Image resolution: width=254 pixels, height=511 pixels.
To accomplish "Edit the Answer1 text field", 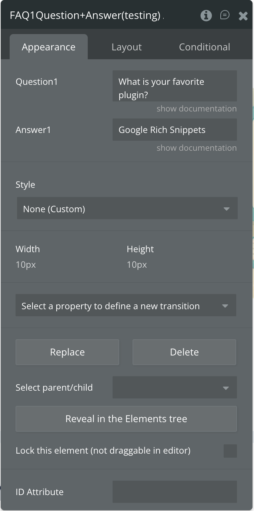I will [174, 130].
